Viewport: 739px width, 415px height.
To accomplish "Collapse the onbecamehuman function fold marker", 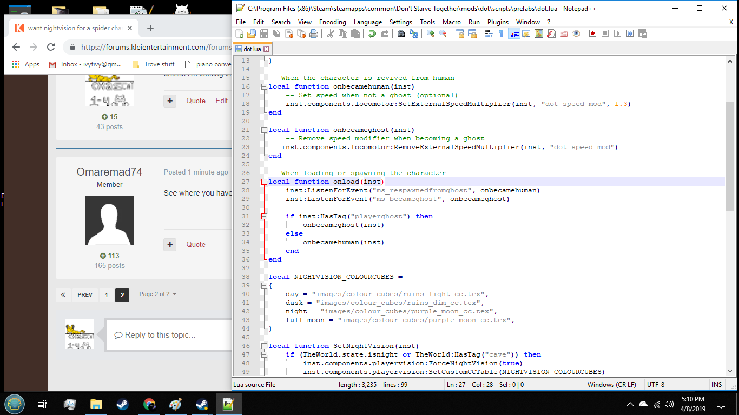I will (263, 86).
